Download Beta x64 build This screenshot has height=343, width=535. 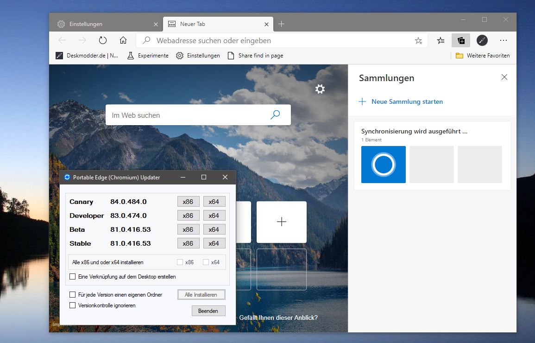click(214, 230)
